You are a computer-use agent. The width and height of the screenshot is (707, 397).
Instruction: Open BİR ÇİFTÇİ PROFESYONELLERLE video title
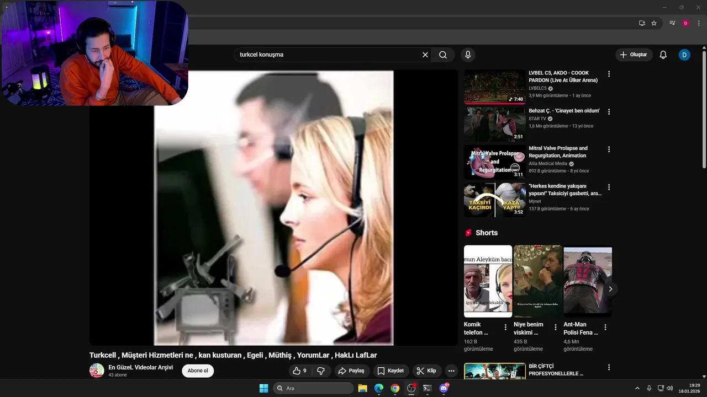coord(556,370)
